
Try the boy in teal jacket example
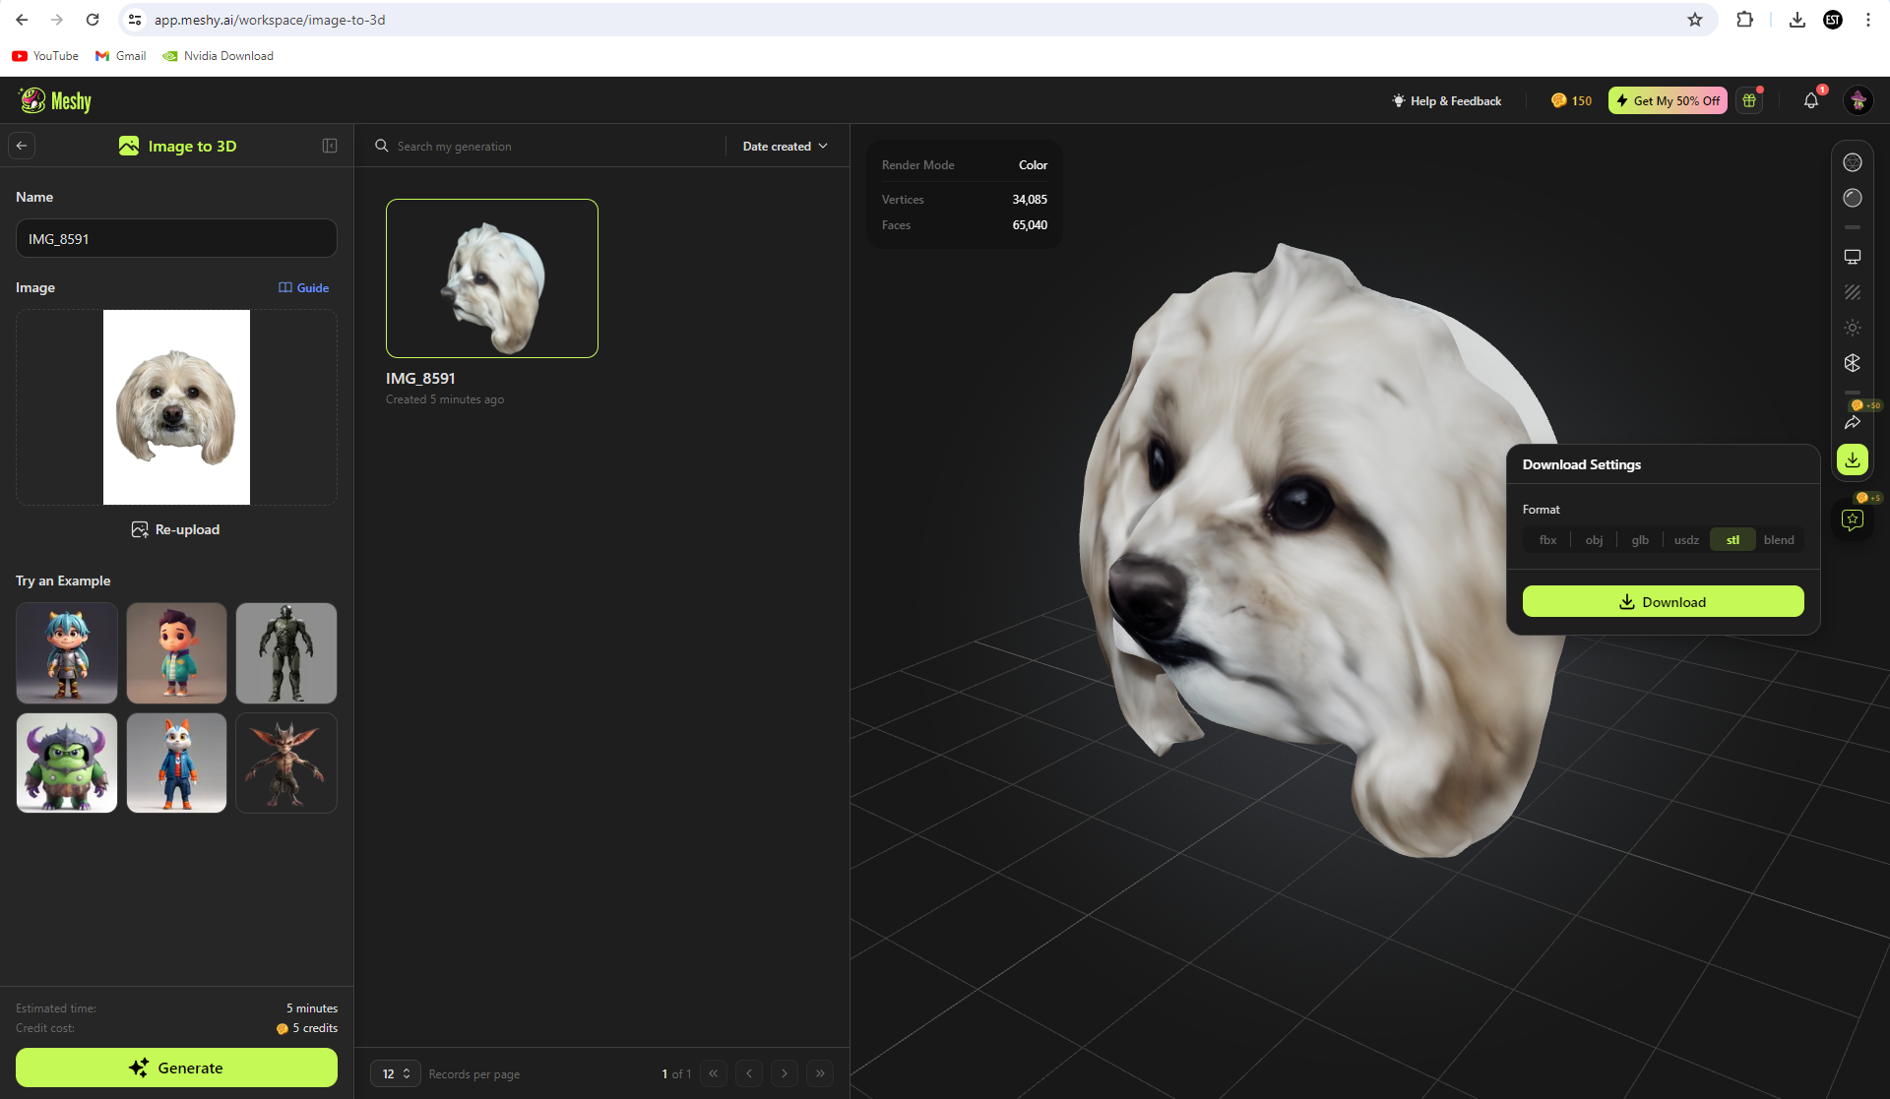tap(176, 653)
